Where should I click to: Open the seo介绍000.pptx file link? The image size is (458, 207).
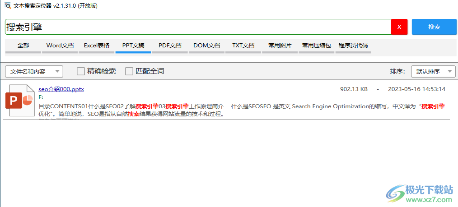[61, 89]
